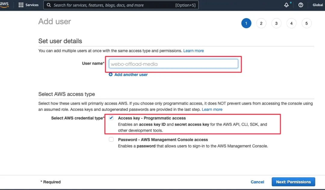This screenshot has width=325, height=190.
Task: Go to wizard step 2 circle
Action: pyautogui.click(x=261, y=23)
